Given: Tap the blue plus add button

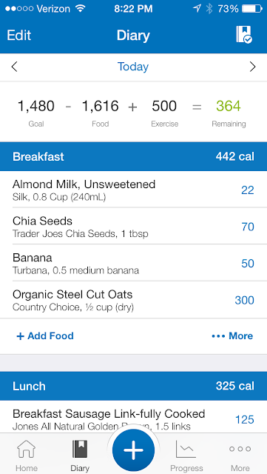Looking at the screenshot, I should coord(133,450).
